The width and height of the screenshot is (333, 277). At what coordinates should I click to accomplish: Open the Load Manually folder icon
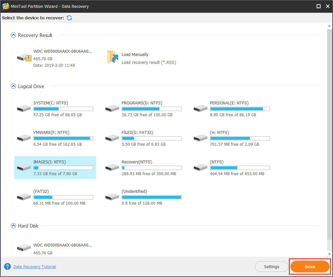click(x=112, y=57)
